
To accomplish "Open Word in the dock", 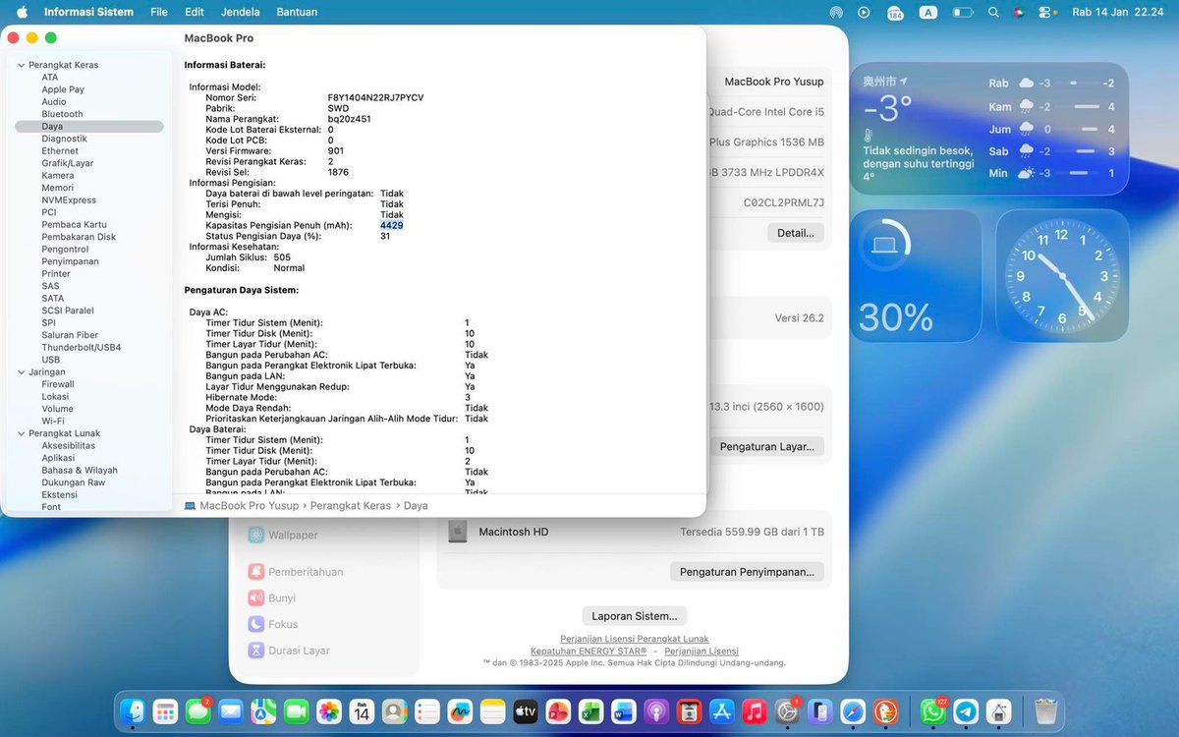I will coord(624,711).
